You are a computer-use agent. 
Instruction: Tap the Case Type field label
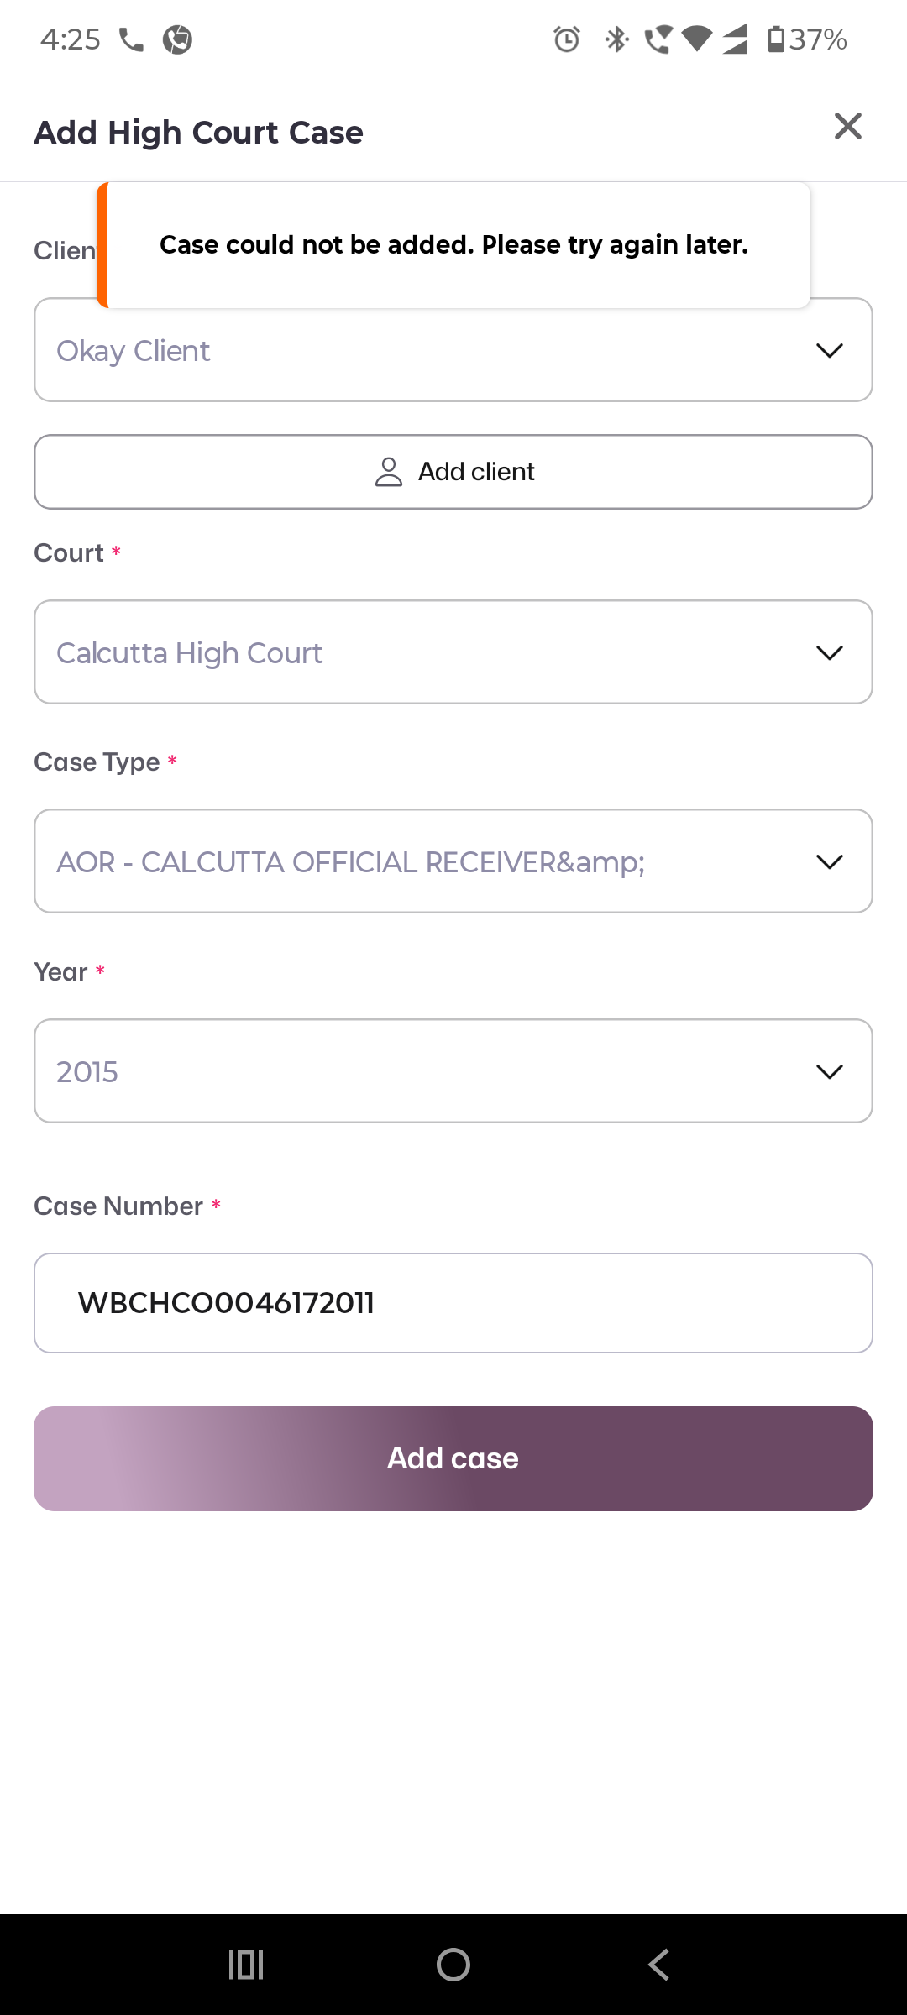point(97,762)
